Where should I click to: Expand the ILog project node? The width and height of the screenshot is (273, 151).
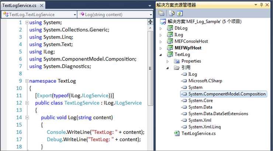161,35
